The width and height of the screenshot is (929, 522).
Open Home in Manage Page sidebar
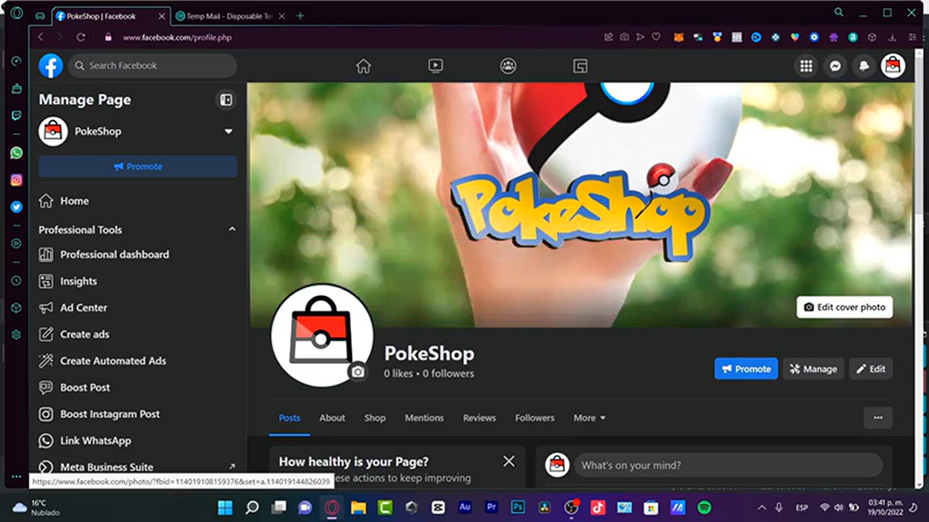[x=138, y=201]
